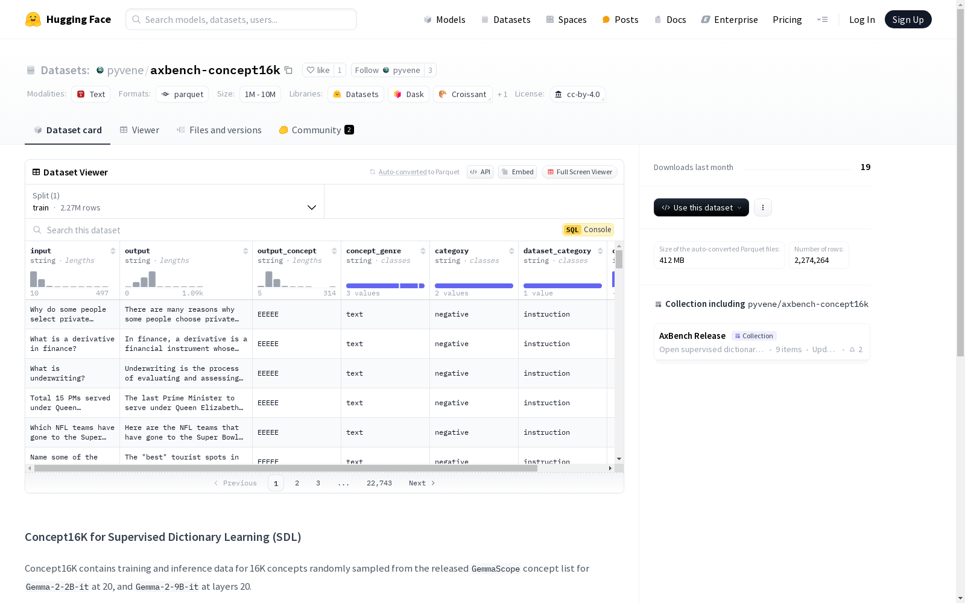Copy dataset name with the copy icon
Image resolution: width=965 pixels, height=603 pixels.
(x=288, y=70)
